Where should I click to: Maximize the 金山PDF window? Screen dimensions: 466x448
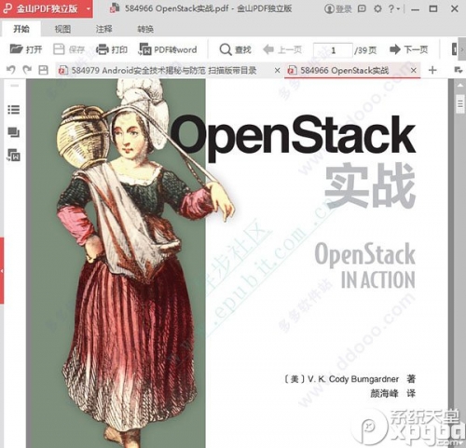[433, 8]
